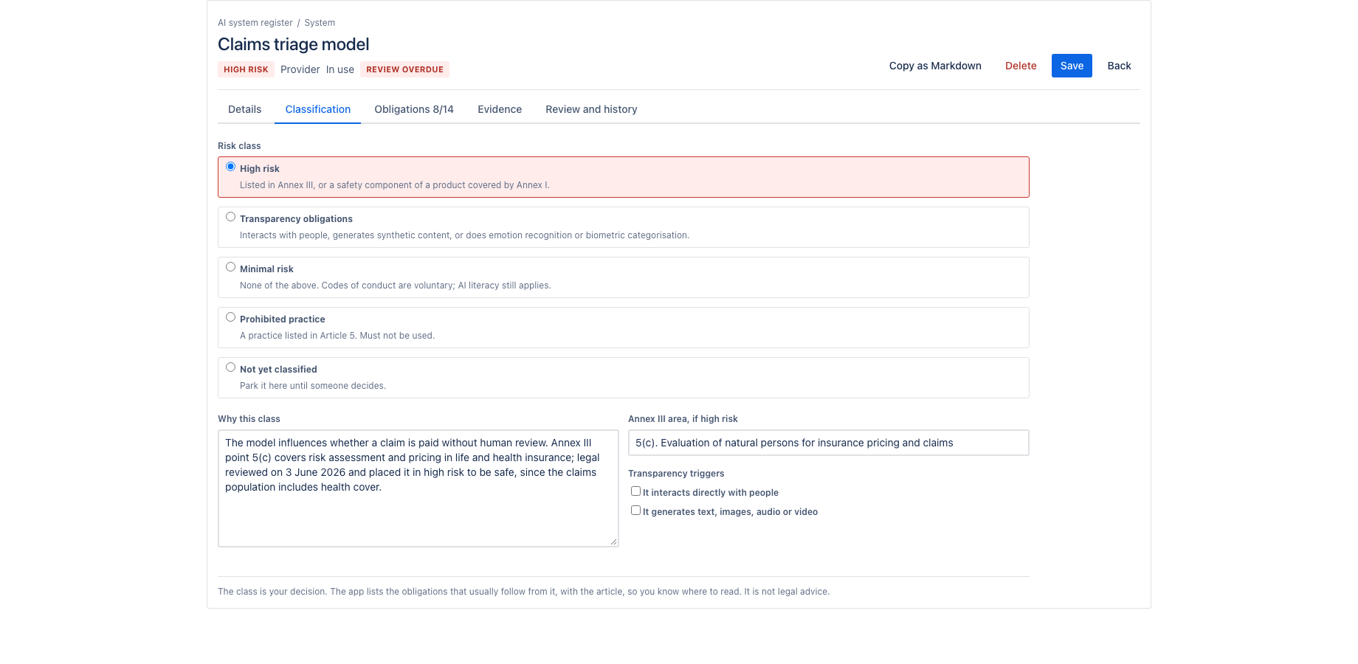1358x664 pixels.
Task: Click the 'Park it here until someone decides.' text
Action: coord(313,386)
